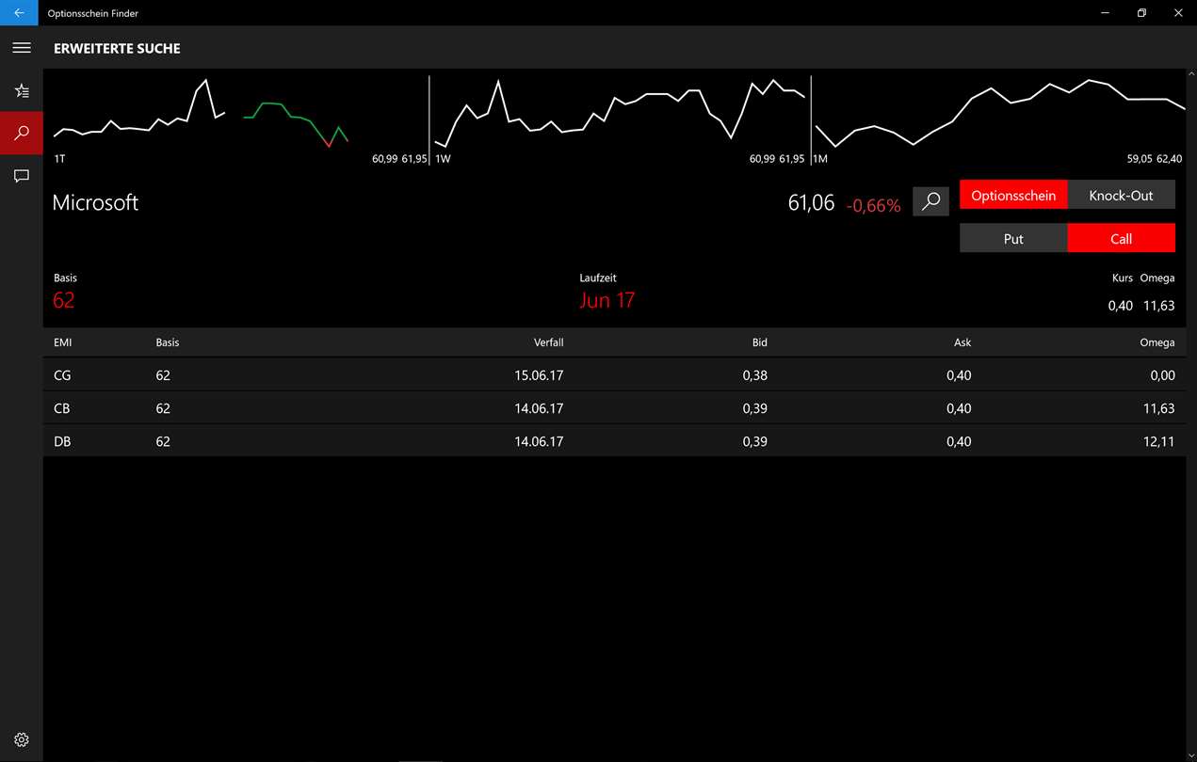Click the change value -0,66%

(x=873, y=205)
